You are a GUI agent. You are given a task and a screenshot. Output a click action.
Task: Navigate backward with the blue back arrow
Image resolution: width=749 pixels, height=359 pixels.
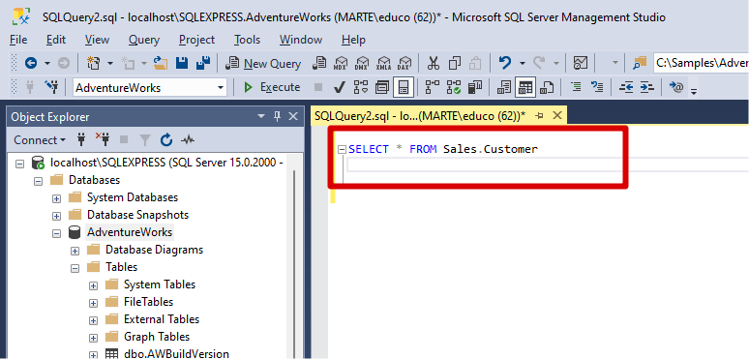[x=31, y=63]
